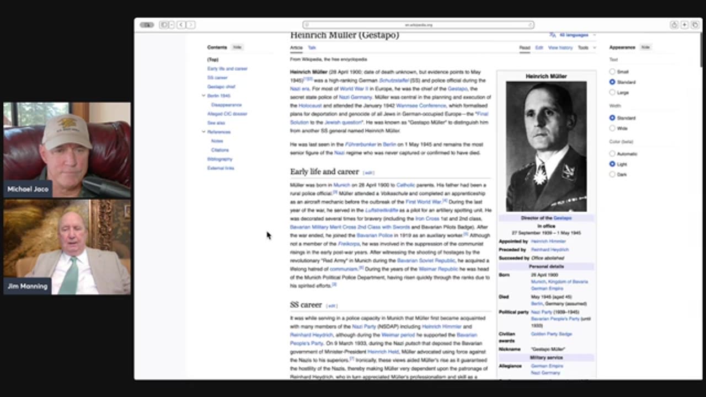Go to See also in contents

pos(216,123)
